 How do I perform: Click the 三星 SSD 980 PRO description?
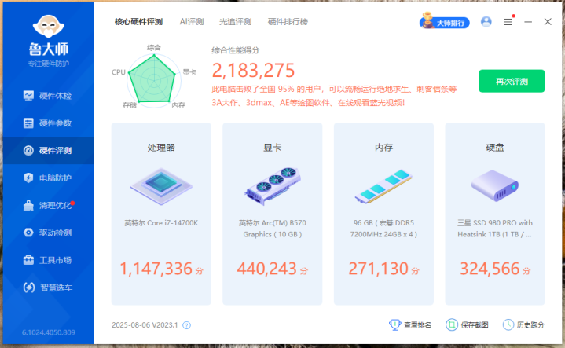click(495, 229)
